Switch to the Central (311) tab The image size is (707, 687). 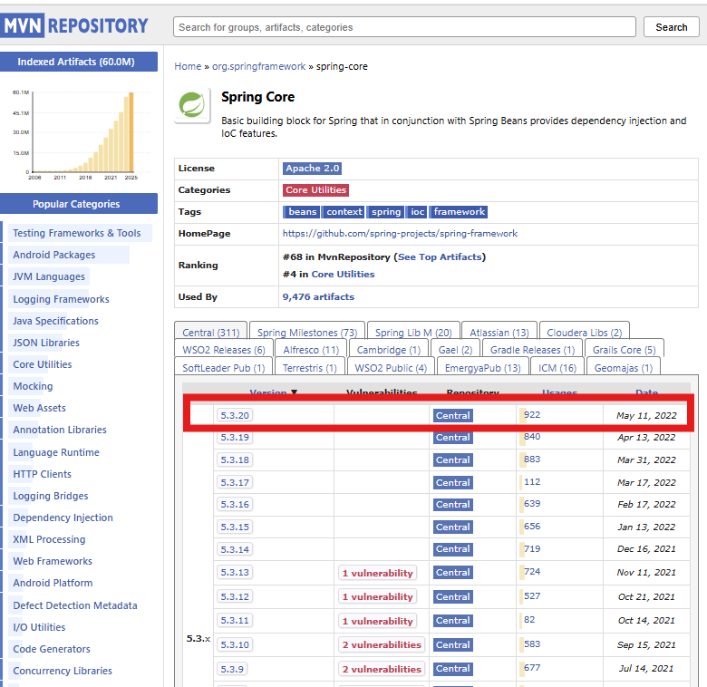pos(210,333)
